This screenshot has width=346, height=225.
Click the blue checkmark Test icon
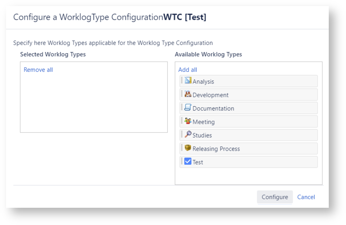(x=188, y=161)
